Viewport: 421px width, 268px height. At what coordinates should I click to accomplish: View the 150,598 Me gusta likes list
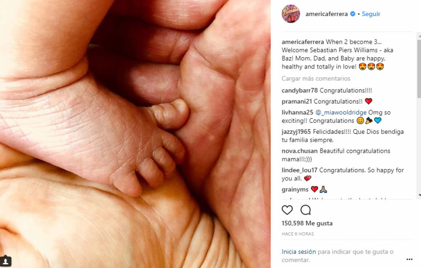[x=307, y=223]
